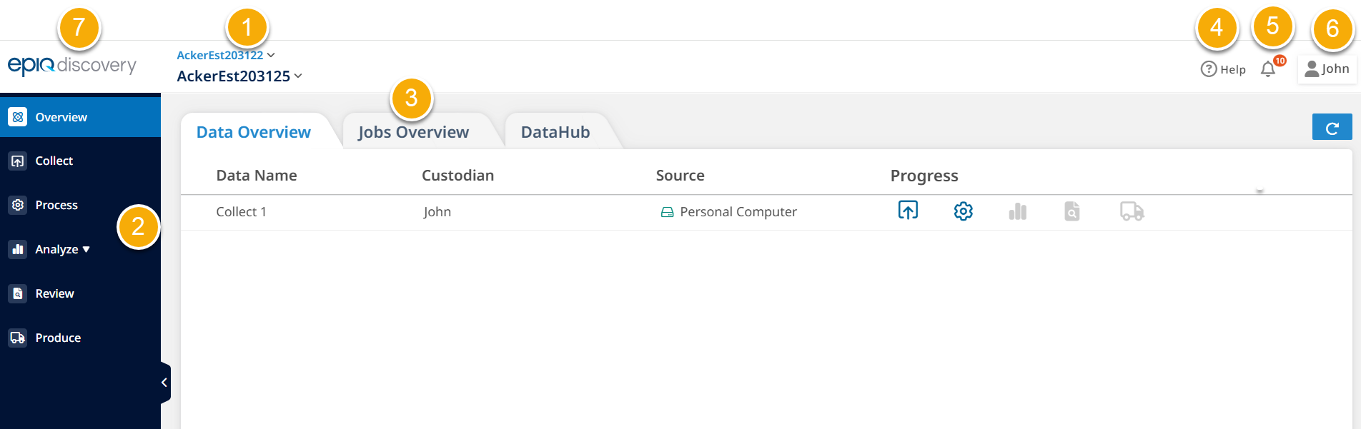1361x429 pixels.
Task: Open the John user account menu
Action: (1327, 69)
